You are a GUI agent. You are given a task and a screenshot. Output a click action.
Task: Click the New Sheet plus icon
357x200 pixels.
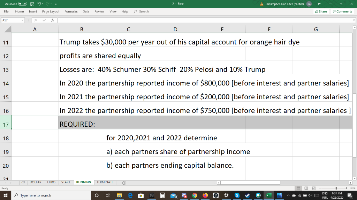(124, 183)
